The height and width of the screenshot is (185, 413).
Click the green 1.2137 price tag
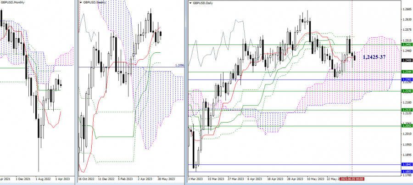406,110
